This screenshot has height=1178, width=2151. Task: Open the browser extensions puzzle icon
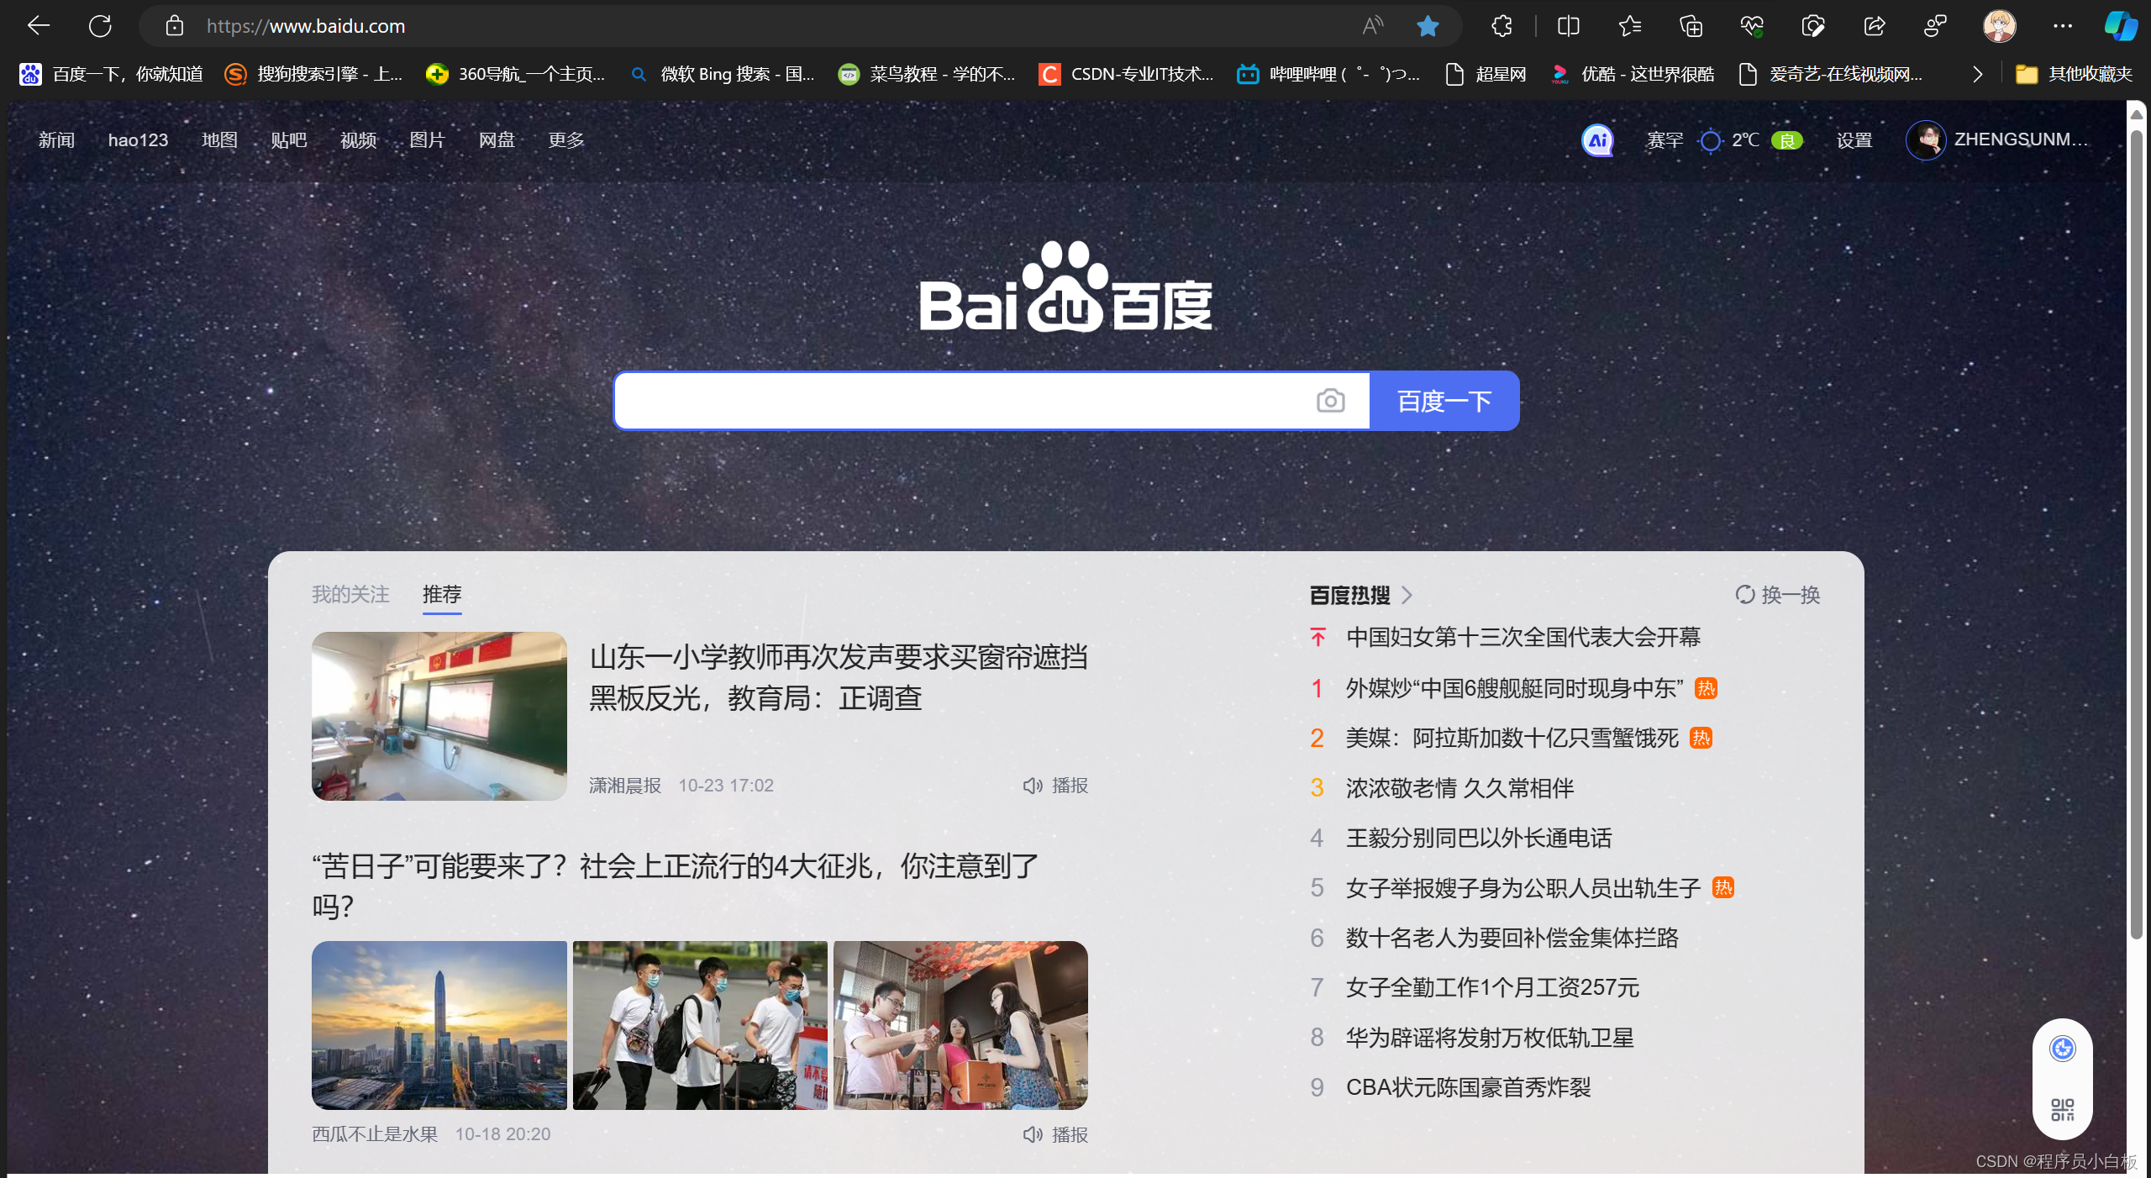1501,26
